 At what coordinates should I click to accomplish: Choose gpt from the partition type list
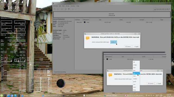click(x=136, y=73)
